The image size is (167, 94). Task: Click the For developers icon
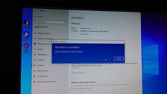coord(34,76)
